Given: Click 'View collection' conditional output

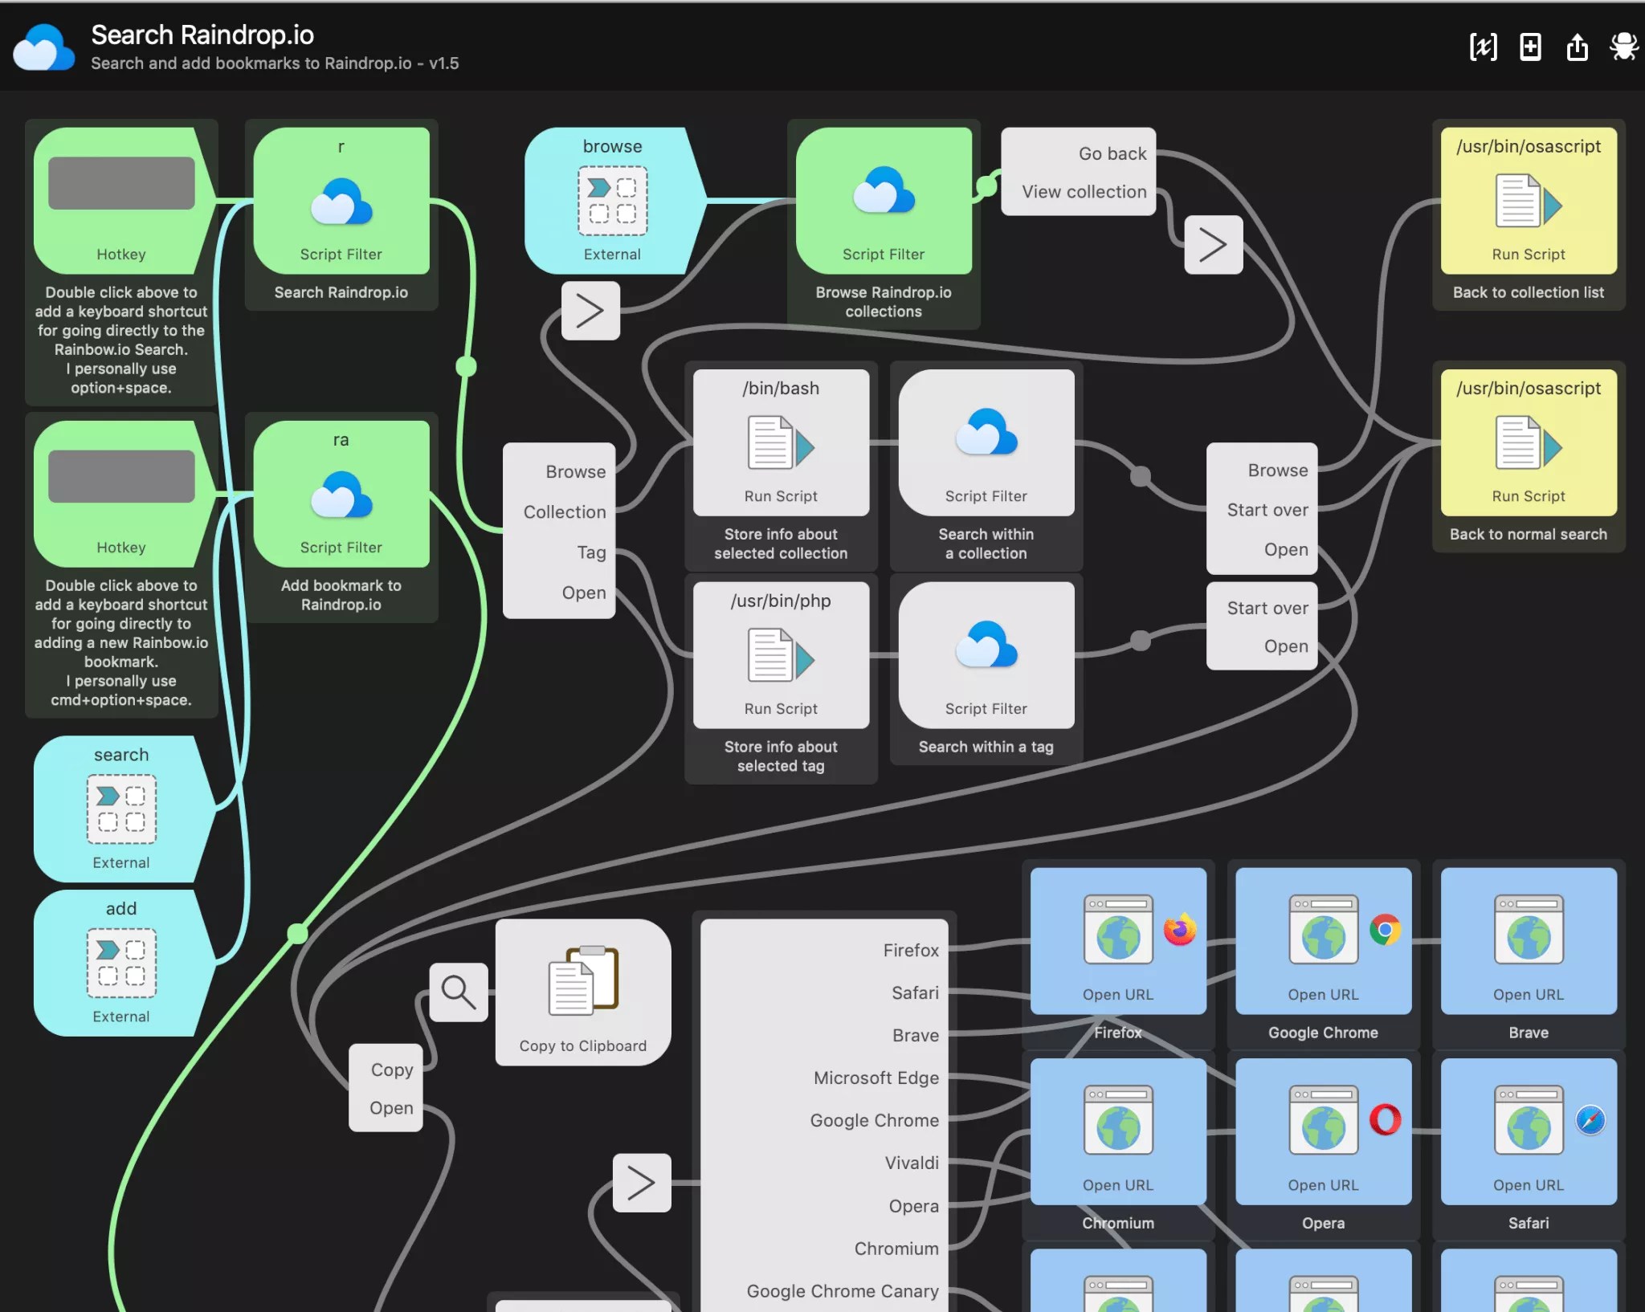Looking at the screenshot, I should pos(1084,192).
